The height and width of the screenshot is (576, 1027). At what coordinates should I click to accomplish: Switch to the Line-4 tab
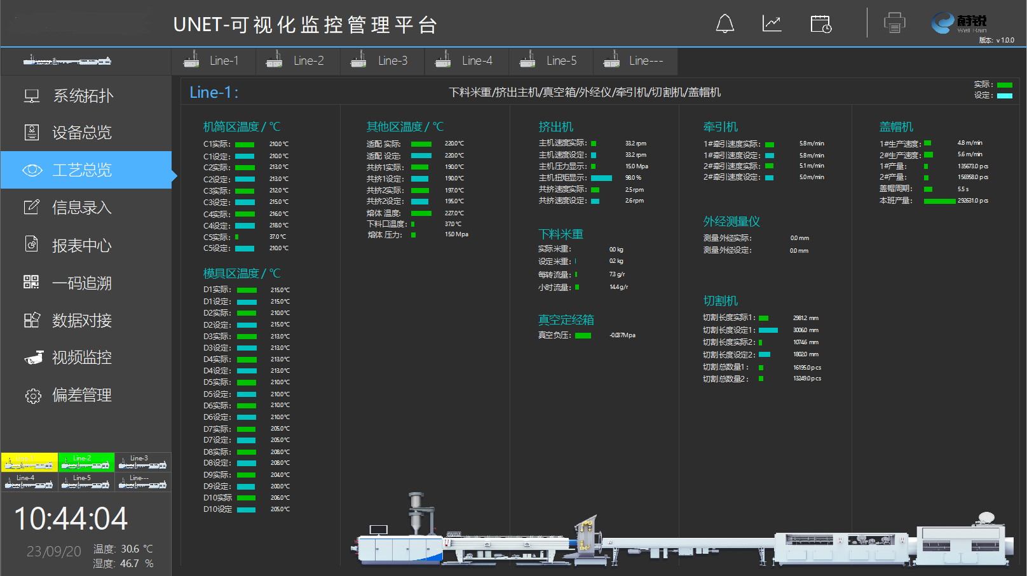[466, 61]
